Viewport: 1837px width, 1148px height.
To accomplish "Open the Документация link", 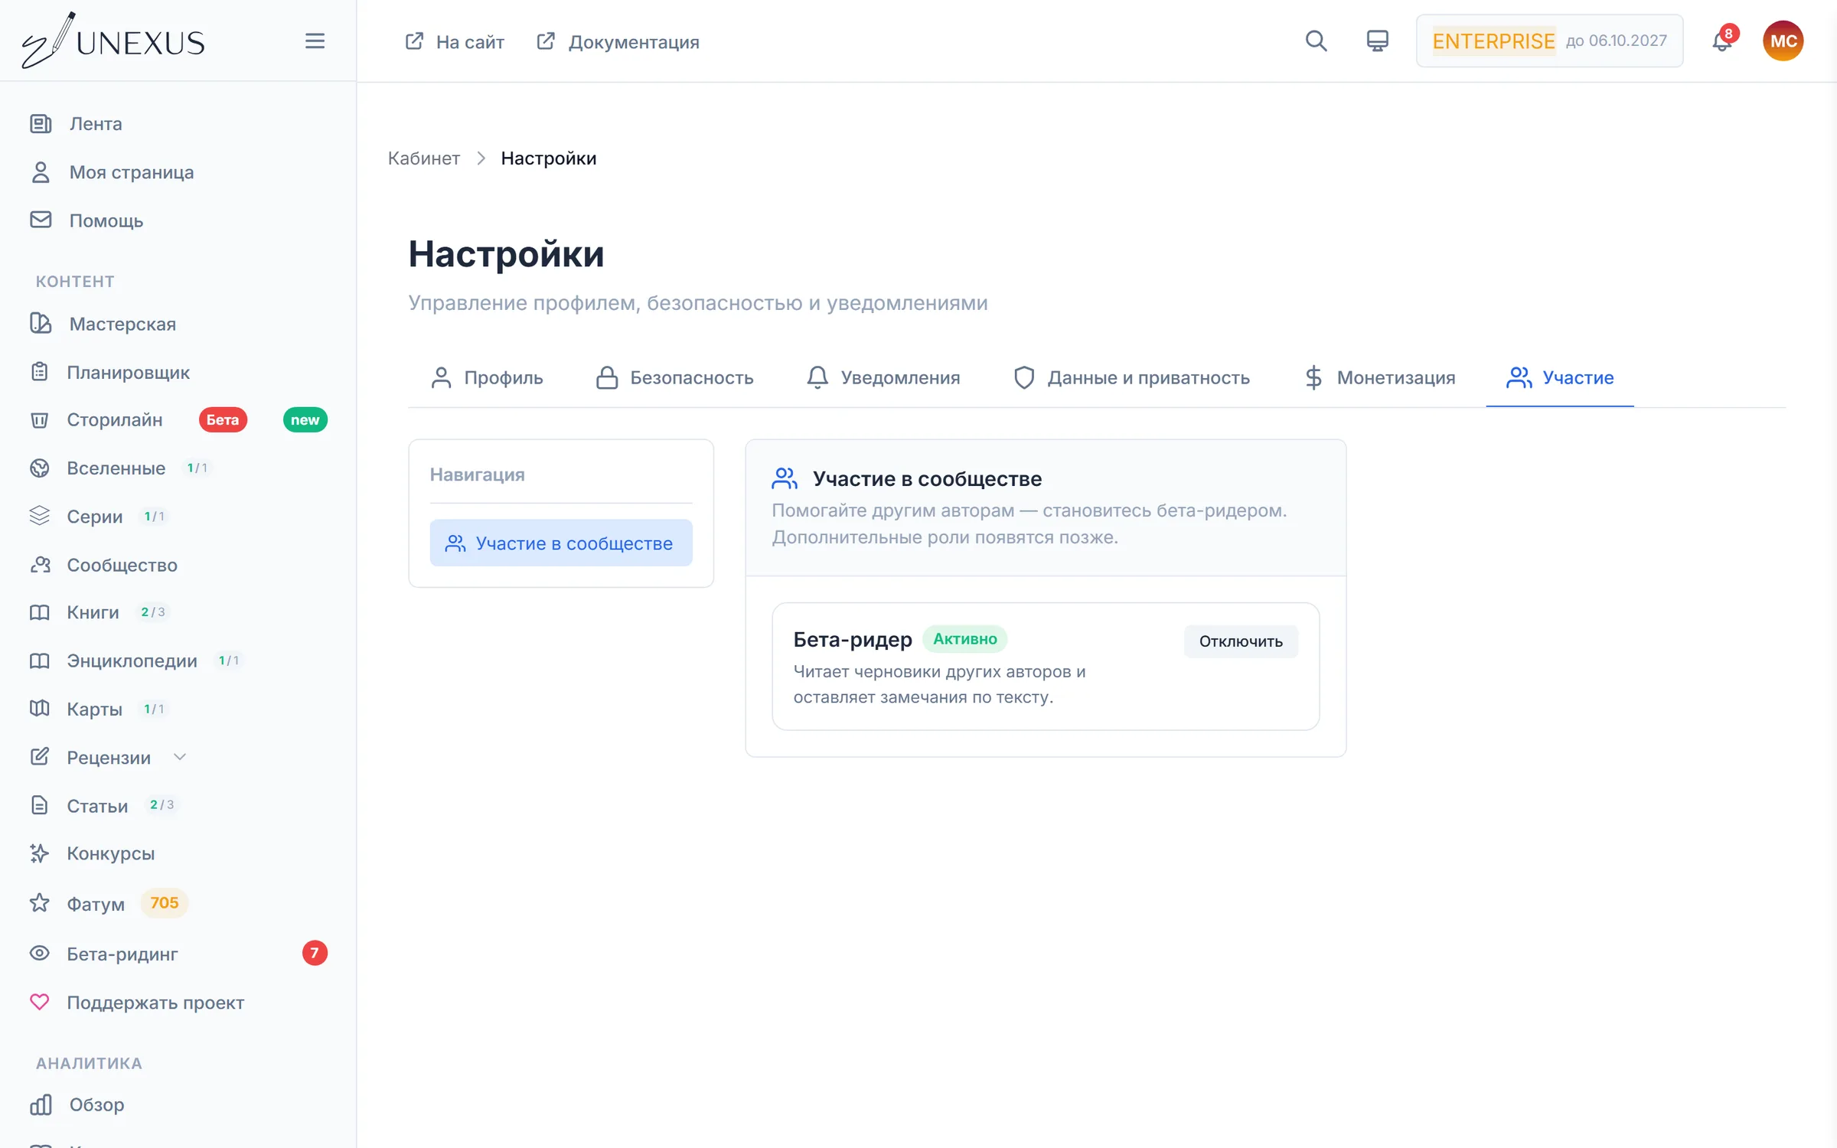I will (x=618, y=41).
